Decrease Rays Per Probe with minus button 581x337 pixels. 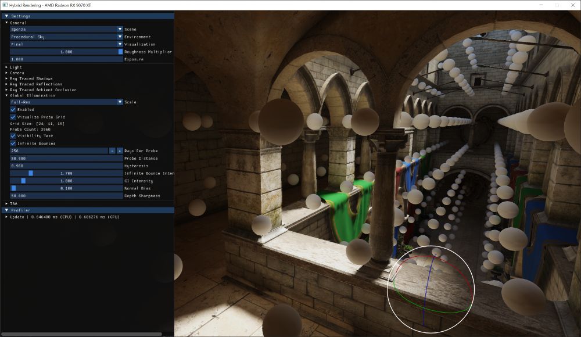[x=112, y=151]
